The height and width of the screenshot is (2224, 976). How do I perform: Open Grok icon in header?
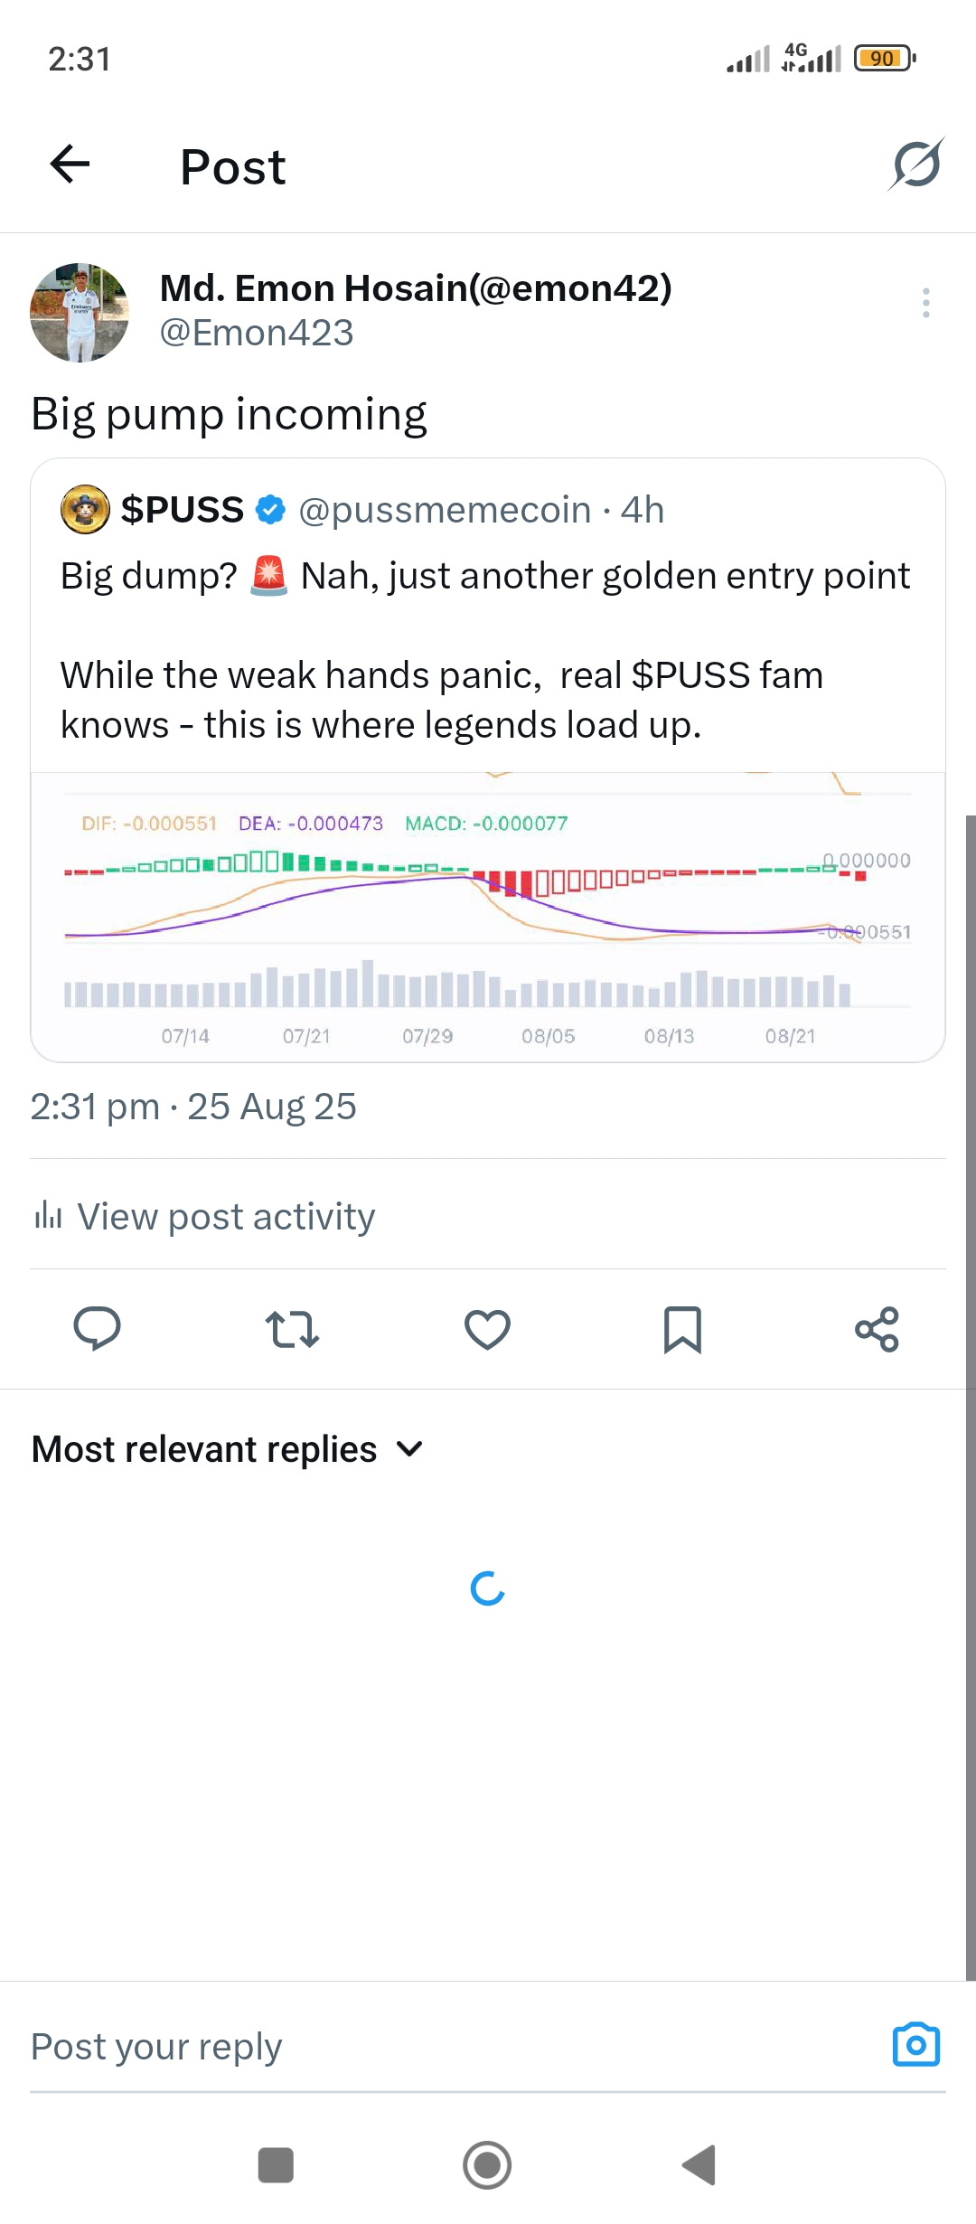coord(915,165)
